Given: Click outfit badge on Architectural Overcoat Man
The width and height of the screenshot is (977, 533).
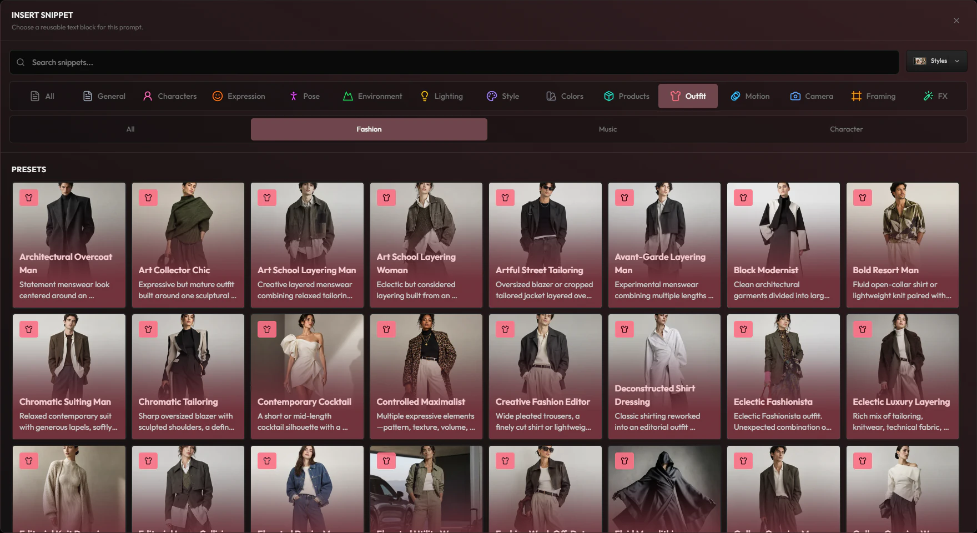Looking at the screenshot, I should point(29,198).
